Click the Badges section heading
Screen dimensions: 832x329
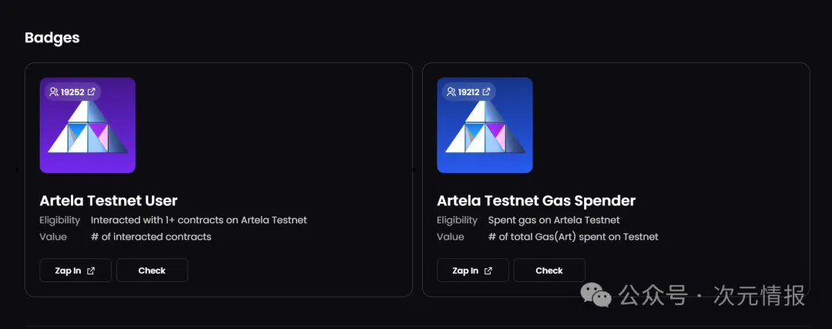(x=52, y=37)
